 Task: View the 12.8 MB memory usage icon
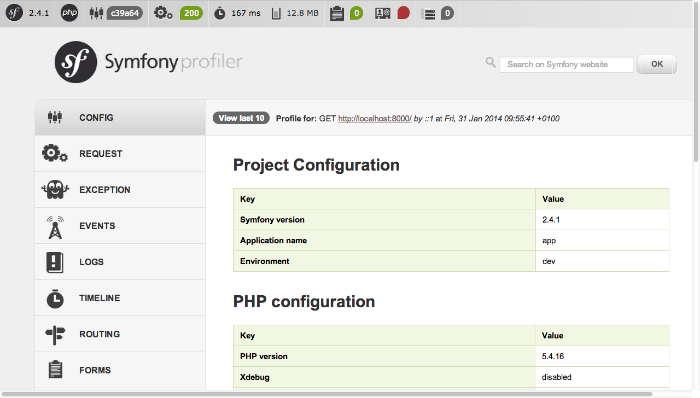click(x=277, y=13)
